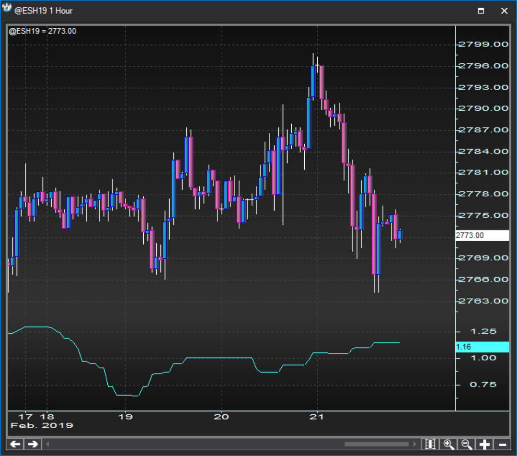
Task: Click the Feb. 2019 month label
Action: (x=42, y=426)
